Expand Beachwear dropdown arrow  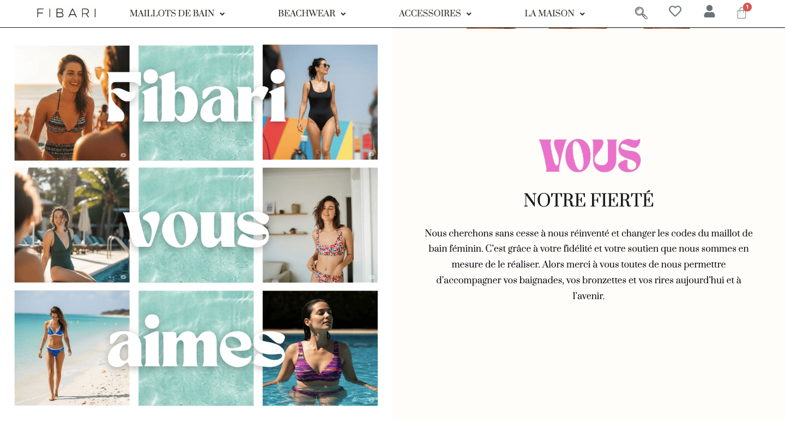343,14
